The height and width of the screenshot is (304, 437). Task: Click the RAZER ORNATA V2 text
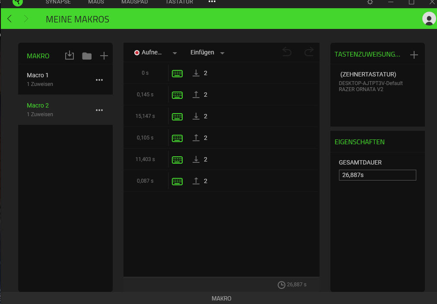coord(361,89)
